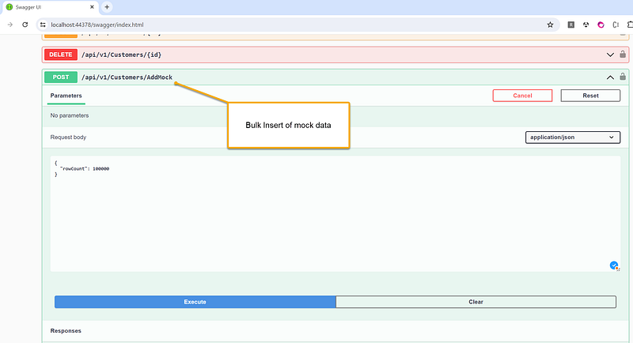The width and height of the screenshot is (633, 343).
Task: Expand the DELETE Customers endpoint chevron
Action: 610,55
